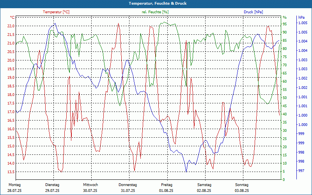Image resolution: width=312 pixels, height=195 pixels.
Task: Click the Sonntag day label
Action: pos(242,185)
